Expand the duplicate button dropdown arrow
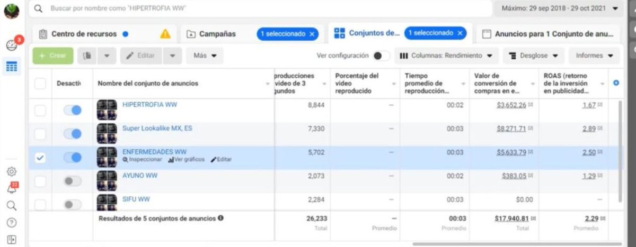 (x=107, y=56)
